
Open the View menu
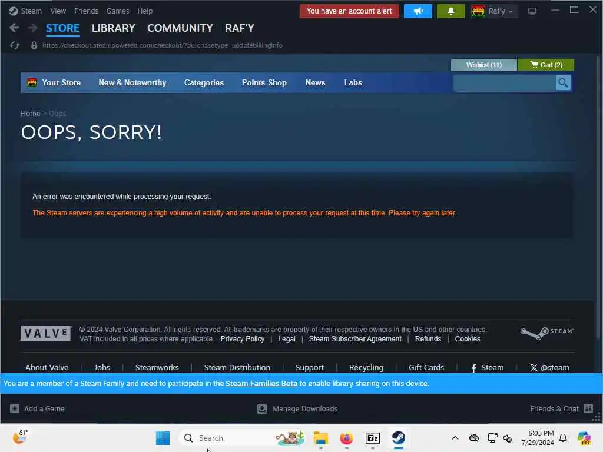pos(58,11)
